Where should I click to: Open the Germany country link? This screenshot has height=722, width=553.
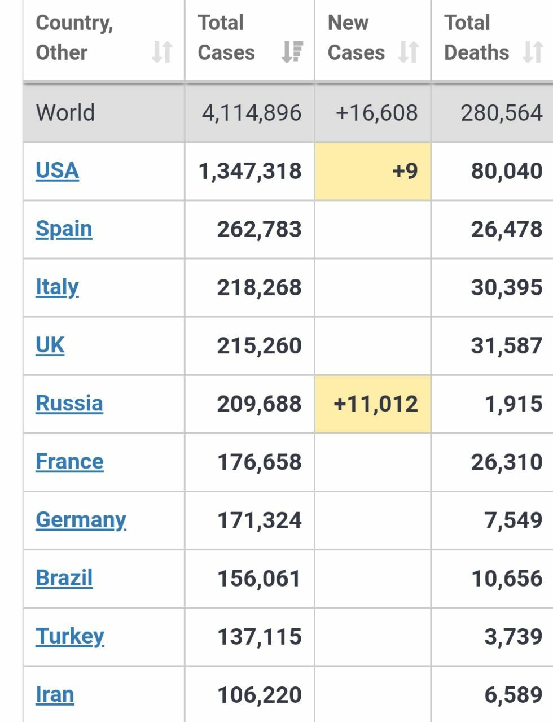point(81,519)
